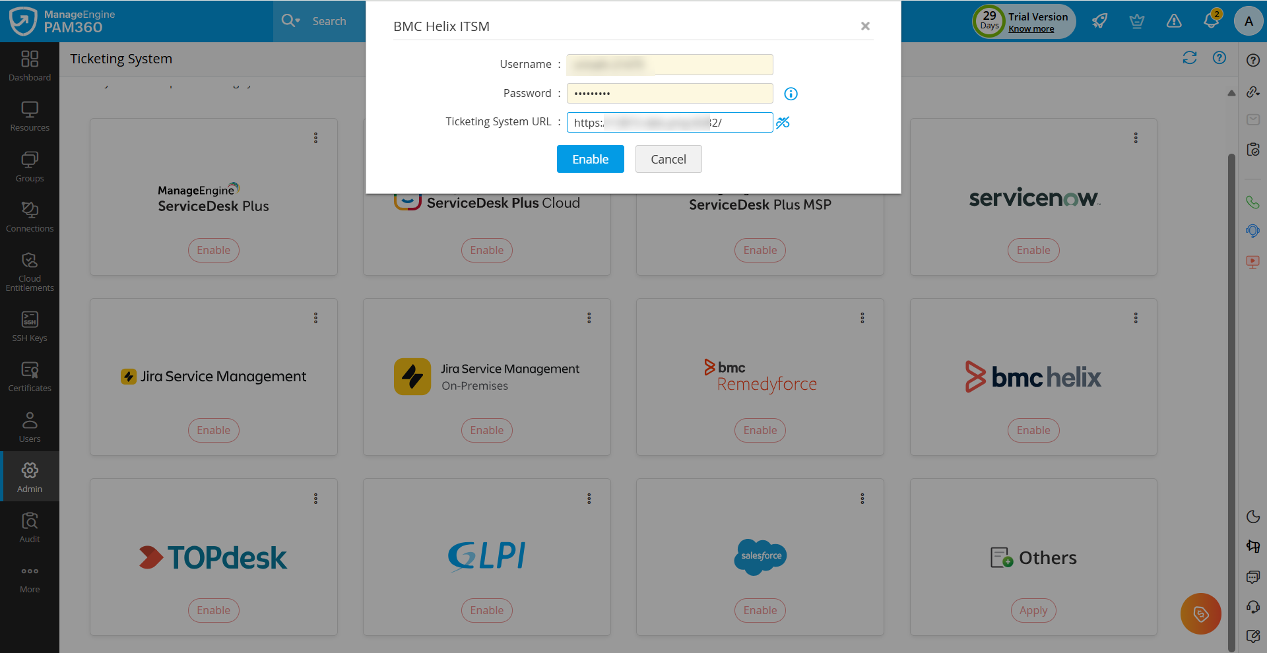
Task: Enable ServiceNow integration
Action: [1033, 250]
